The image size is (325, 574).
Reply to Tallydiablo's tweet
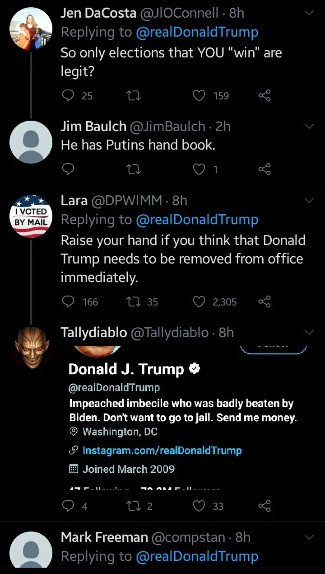pyautogui.click(x=68, y=506)
